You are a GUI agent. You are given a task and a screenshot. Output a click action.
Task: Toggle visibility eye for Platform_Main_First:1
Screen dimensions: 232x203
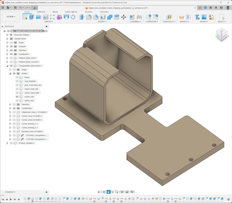[11, 58]
